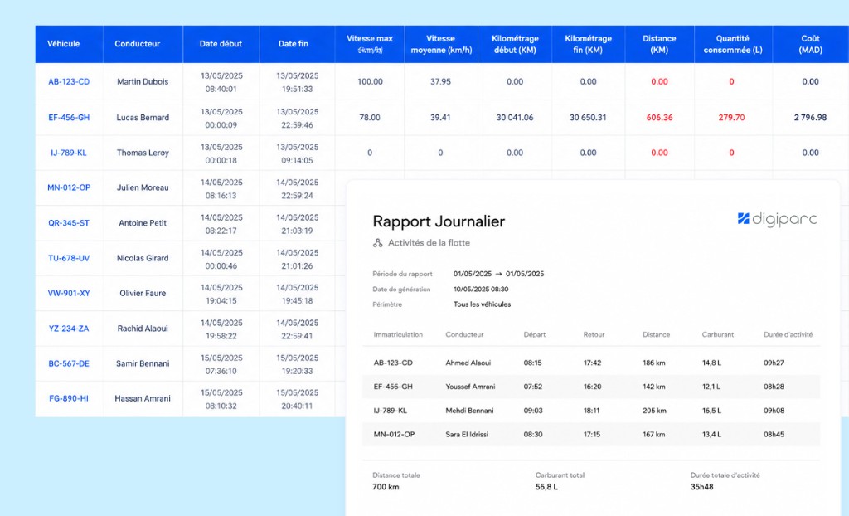
Task: Open vehicle link MN-012-OP in fleet table
Action: 69,187
